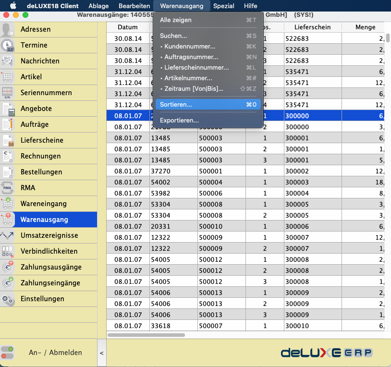Select the Artikel shopping cart icon
Image resolution: width=391 pixels, height=367 pixels.
tap(8, 77)
